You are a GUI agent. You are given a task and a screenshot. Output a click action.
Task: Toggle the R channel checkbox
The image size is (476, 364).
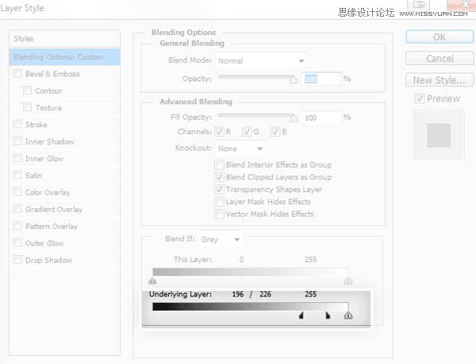220,131
